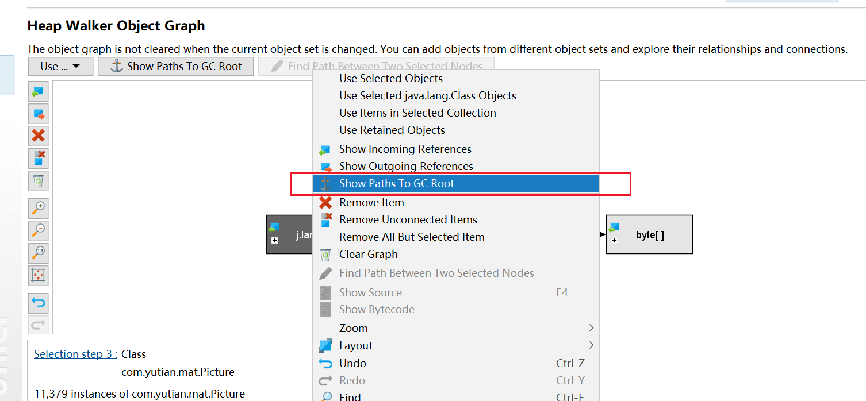
Task: Select Remove All But Selected Item
Action: 412,237
